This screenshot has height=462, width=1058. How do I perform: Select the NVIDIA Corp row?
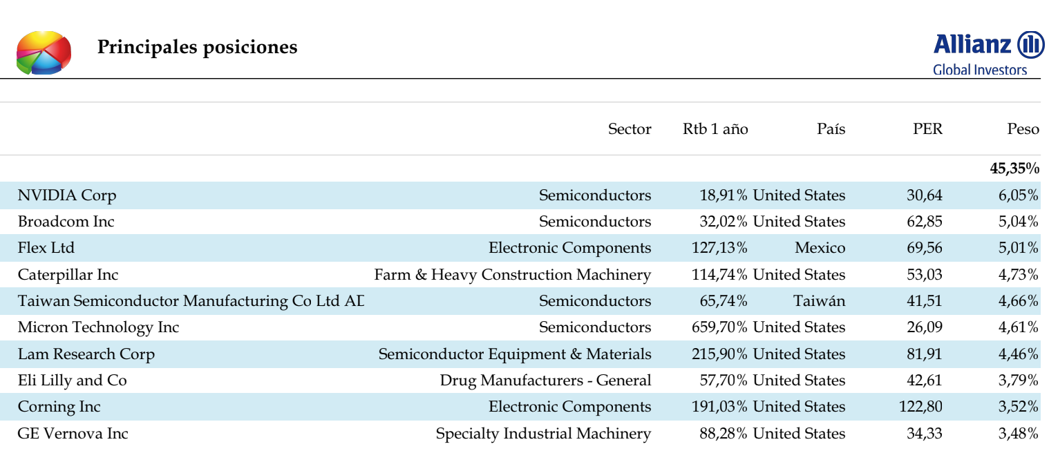(x=529, y=195)
